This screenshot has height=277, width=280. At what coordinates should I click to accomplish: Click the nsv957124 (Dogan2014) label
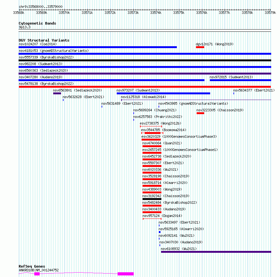coord(162,216)
